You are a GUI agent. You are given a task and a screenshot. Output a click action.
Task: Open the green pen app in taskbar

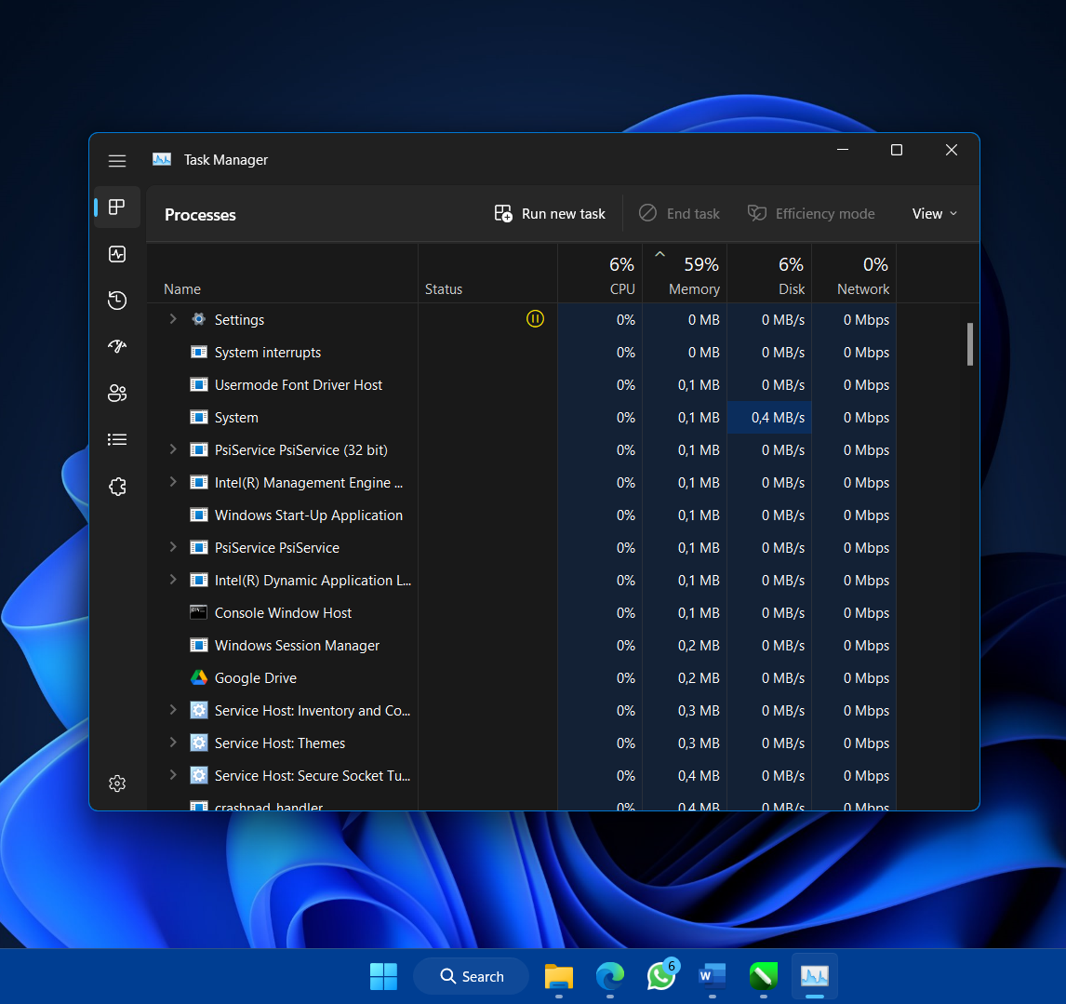point(763,977)
